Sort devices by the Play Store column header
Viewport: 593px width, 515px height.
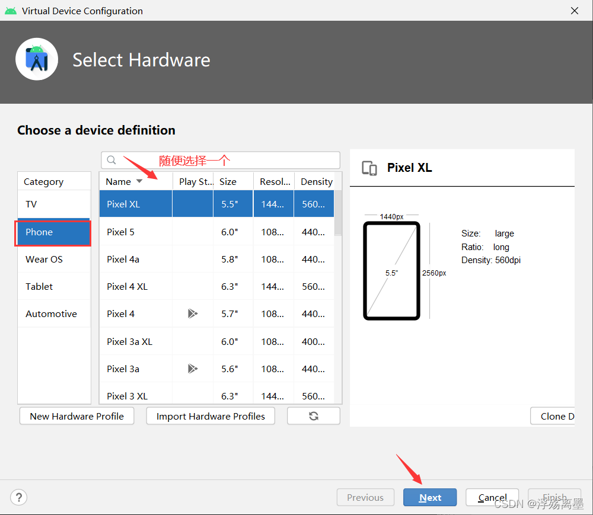[x=193, y=181]
